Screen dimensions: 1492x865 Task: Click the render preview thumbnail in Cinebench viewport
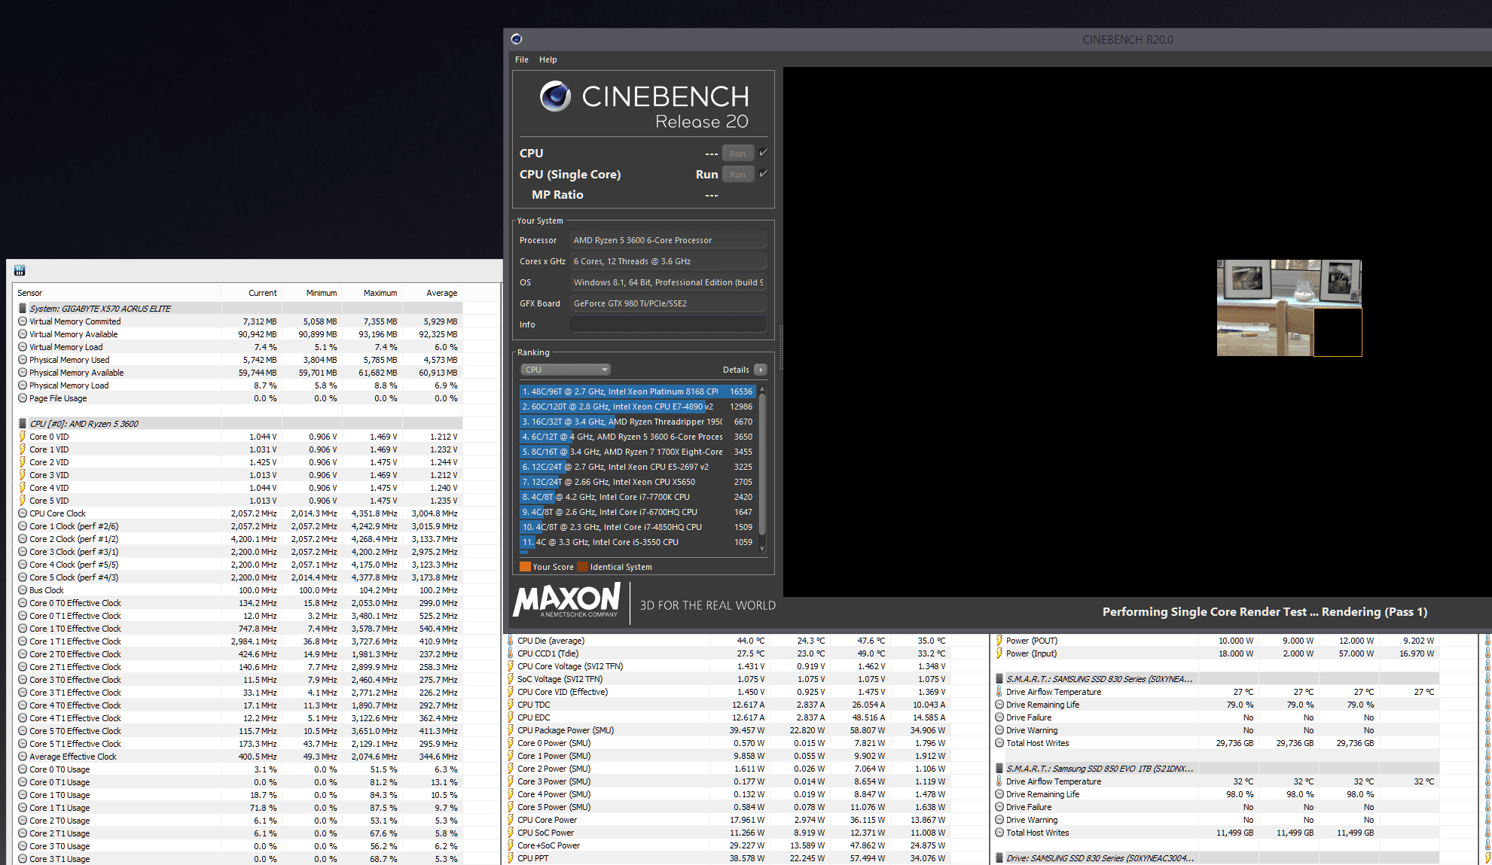tap(1289, 307)
